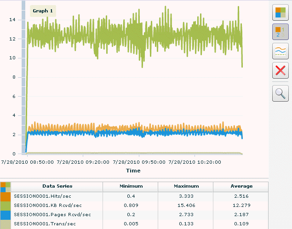Sort by the Average column header
Viewport: 292px width, 229px height.
point(241,187)
